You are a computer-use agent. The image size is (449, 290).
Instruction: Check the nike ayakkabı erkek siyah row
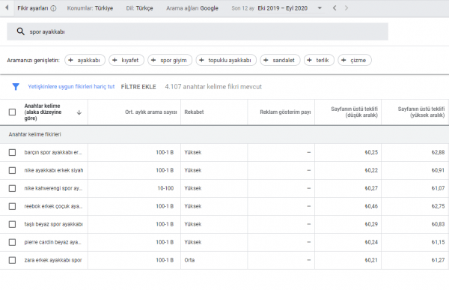tap(12, 170)
